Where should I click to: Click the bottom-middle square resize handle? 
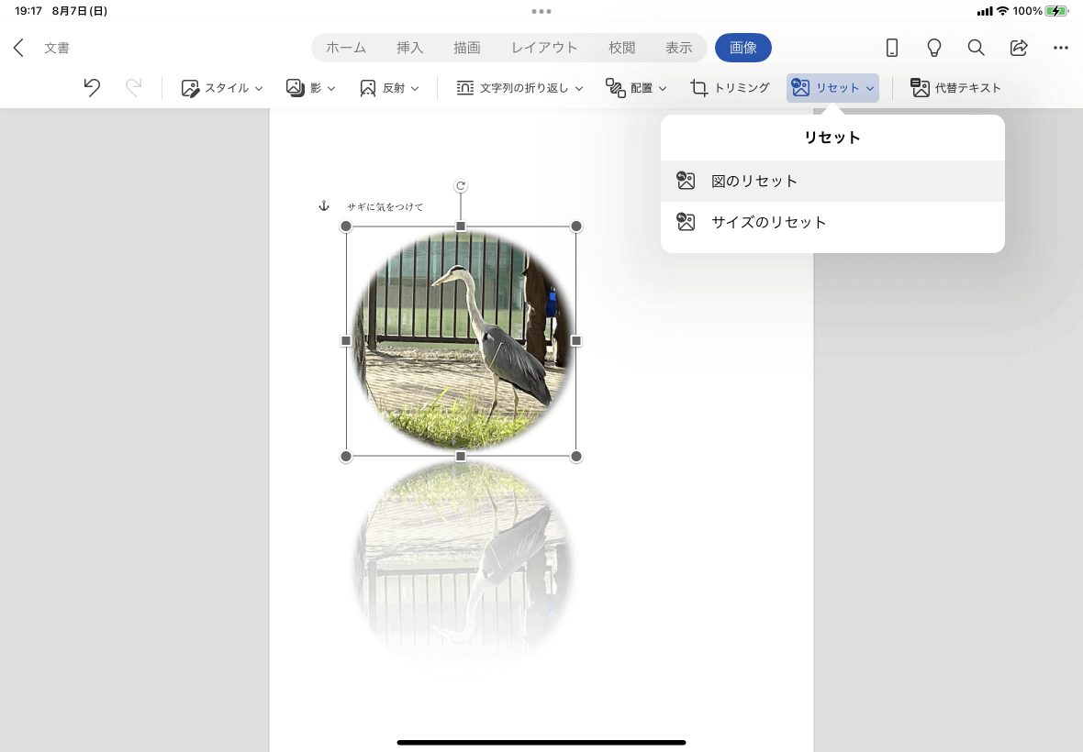coord(461,456)
